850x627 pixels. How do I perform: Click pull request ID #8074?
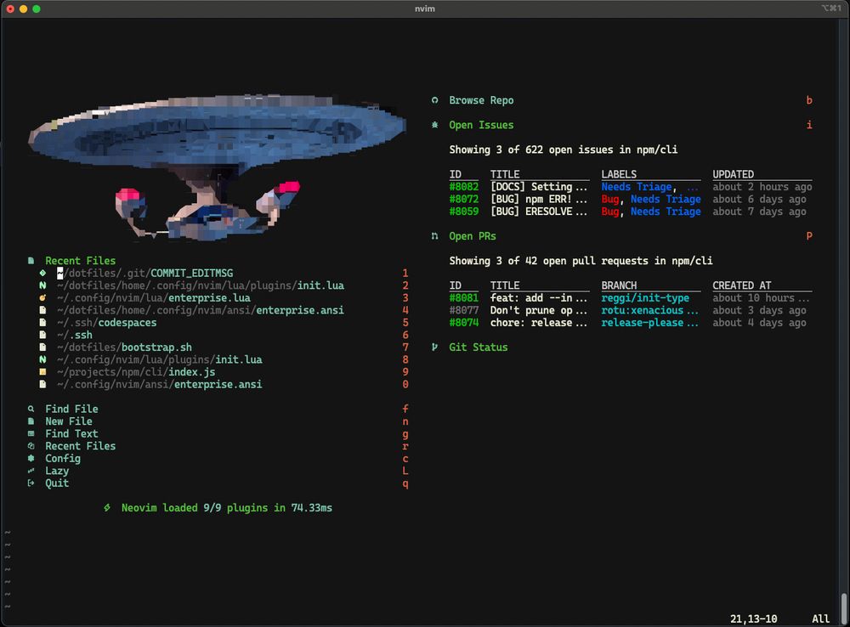point(464,323)
